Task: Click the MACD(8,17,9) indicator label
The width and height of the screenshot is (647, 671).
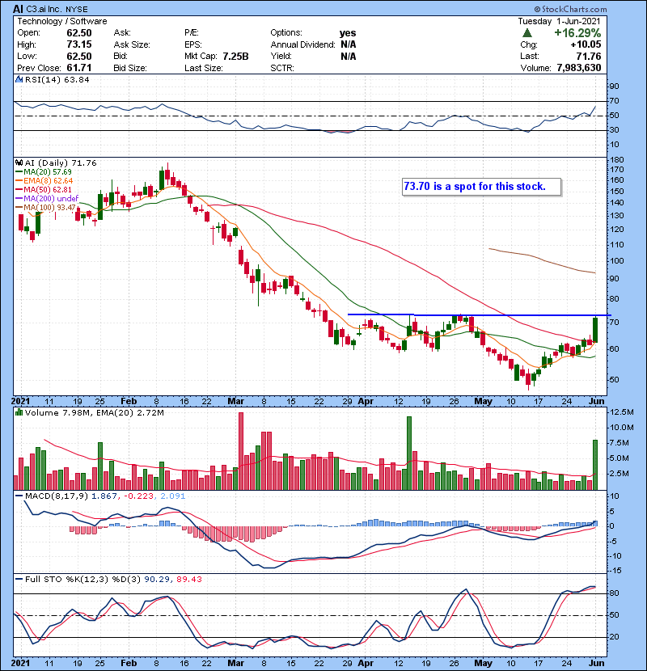Action: click(57, 496)
